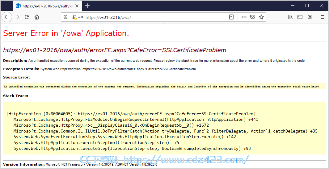
Task: Open the Library bookmarks and history
Action: click(x=290, y=17)
